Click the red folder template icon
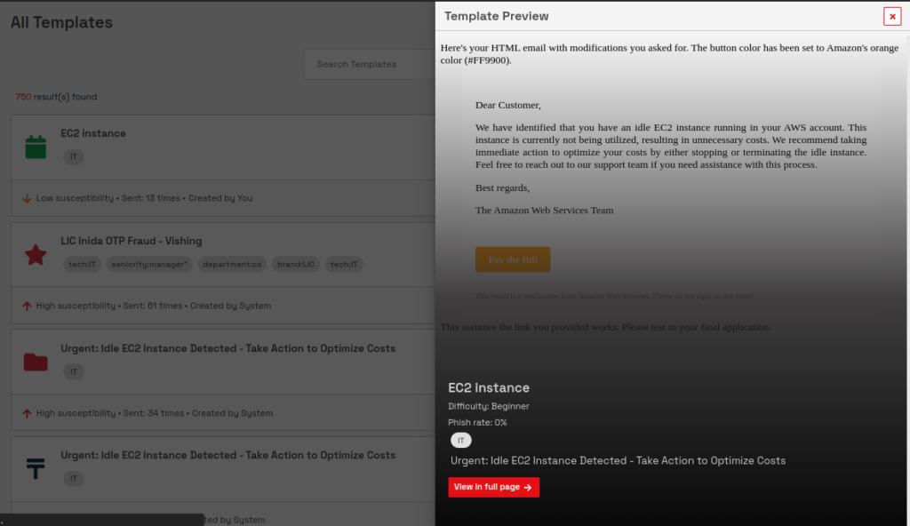Viewport: 910px width, 526px height. point(36,362)
